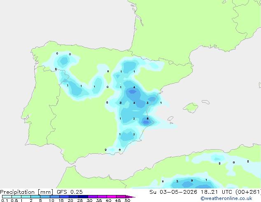Click the 45–50 mm legend color box

121,197
